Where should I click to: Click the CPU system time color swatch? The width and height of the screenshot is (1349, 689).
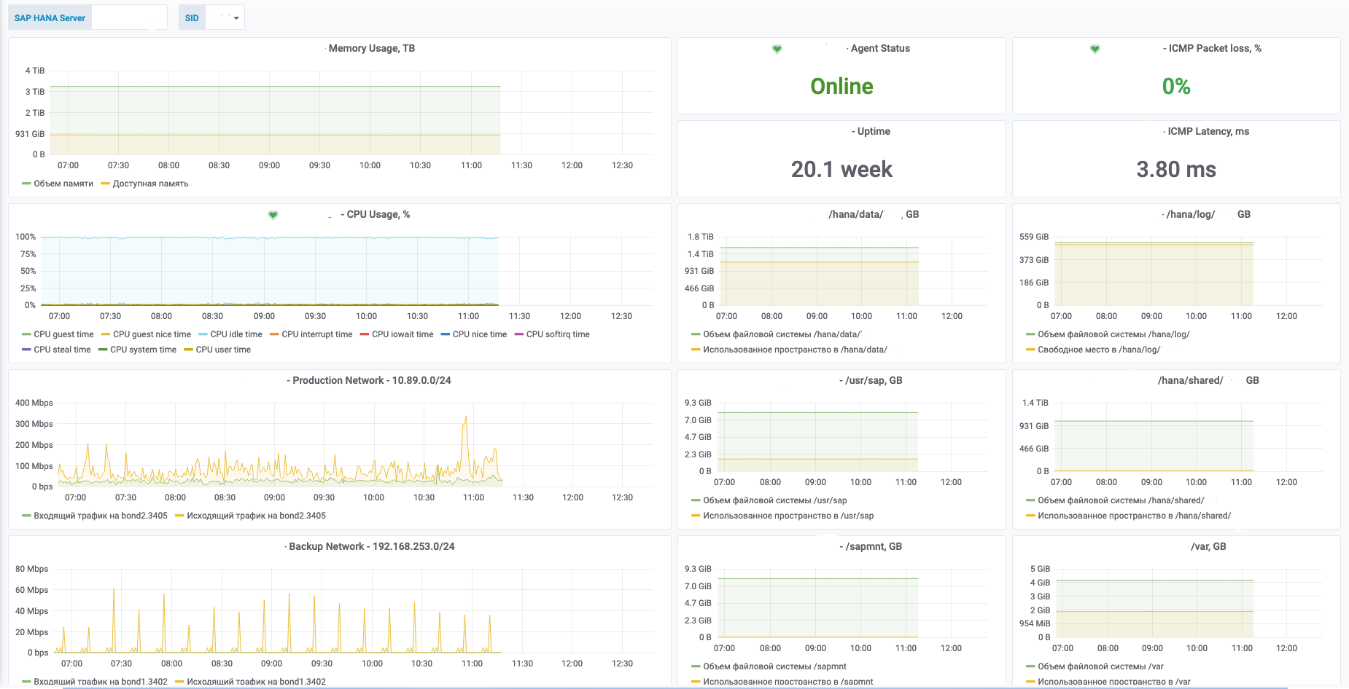click(103, 350)
